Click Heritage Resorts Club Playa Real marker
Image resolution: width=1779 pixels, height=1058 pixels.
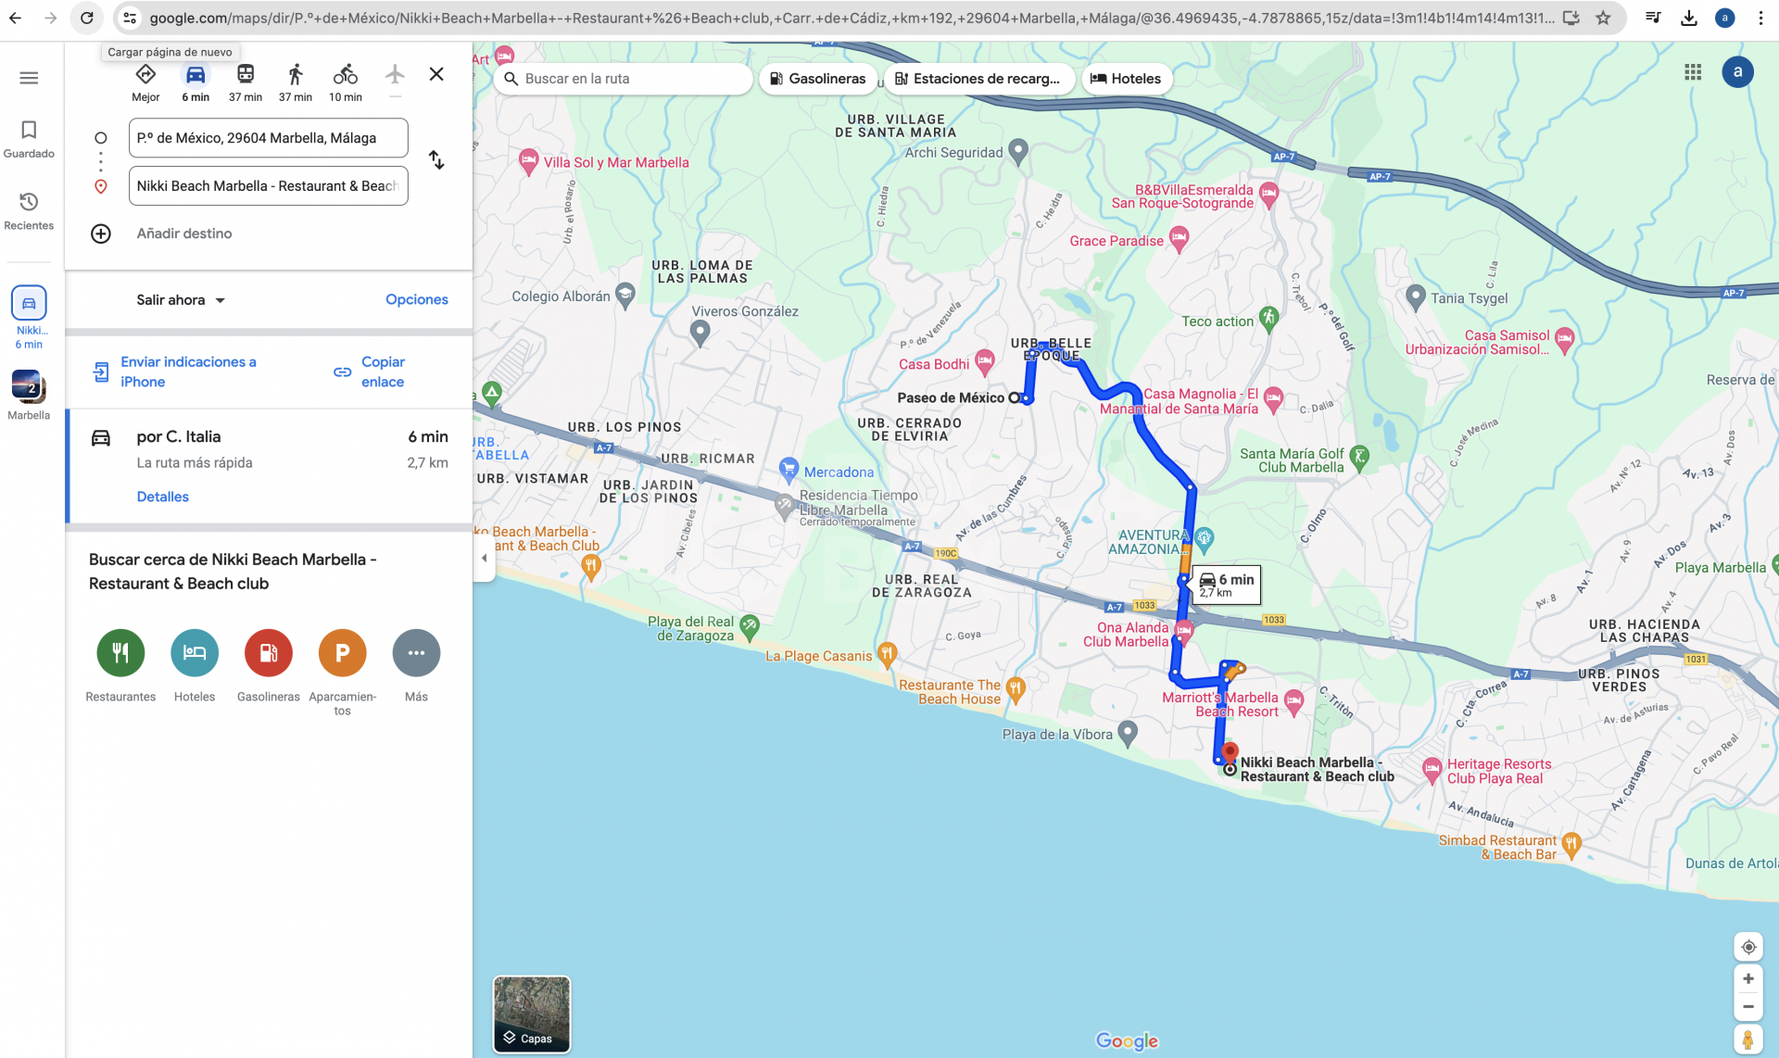[x=1432, y=768]
